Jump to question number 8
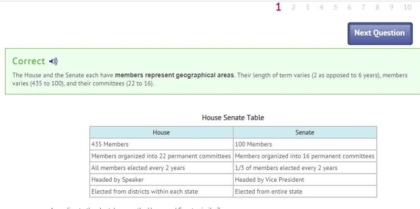 pos(377,7)
